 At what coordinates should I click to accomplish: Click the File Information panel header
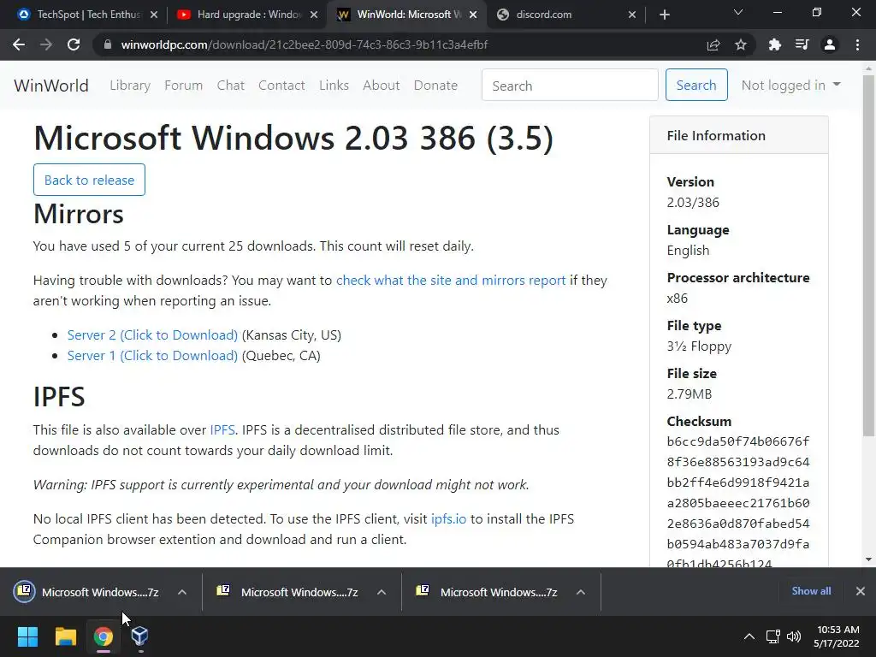click(x=739, y=136)
